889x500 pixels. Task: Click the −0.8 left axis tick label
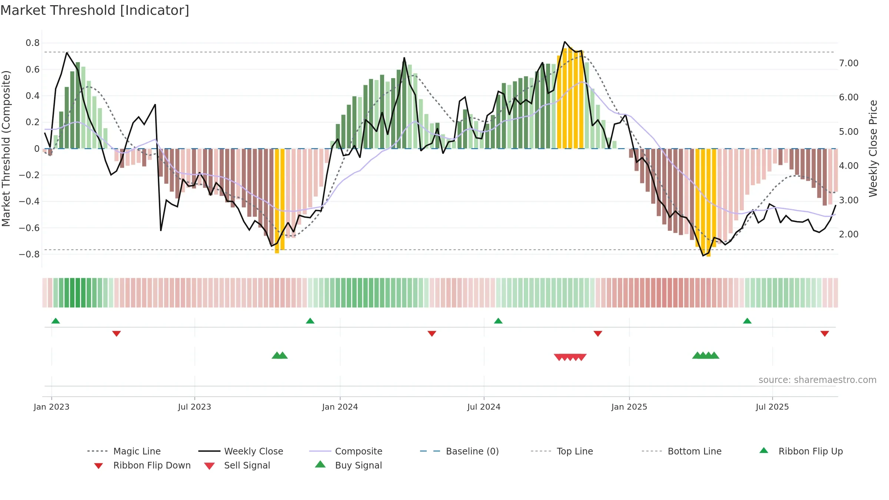point(29,254)
